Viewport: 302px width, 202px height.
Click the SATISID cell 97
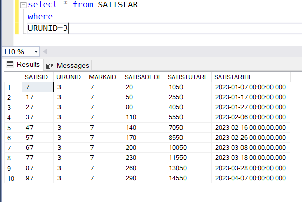38,178
